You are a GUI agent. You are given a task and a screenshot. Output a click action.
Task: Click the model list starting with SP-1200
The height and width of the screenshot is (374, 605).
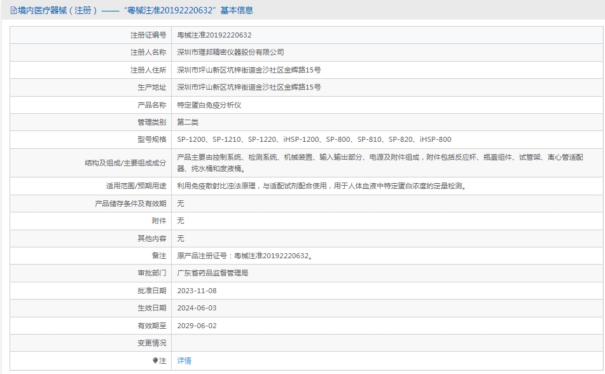click(314, 139)
